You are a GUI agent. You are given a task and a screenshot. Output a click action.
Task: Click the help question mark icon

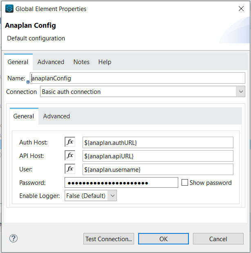tap(13, 238)
